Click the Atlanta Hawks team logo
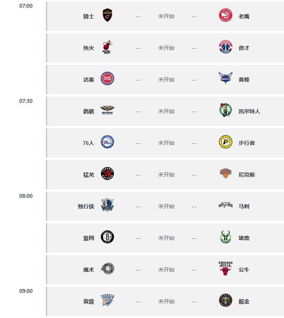 point(226,16)
